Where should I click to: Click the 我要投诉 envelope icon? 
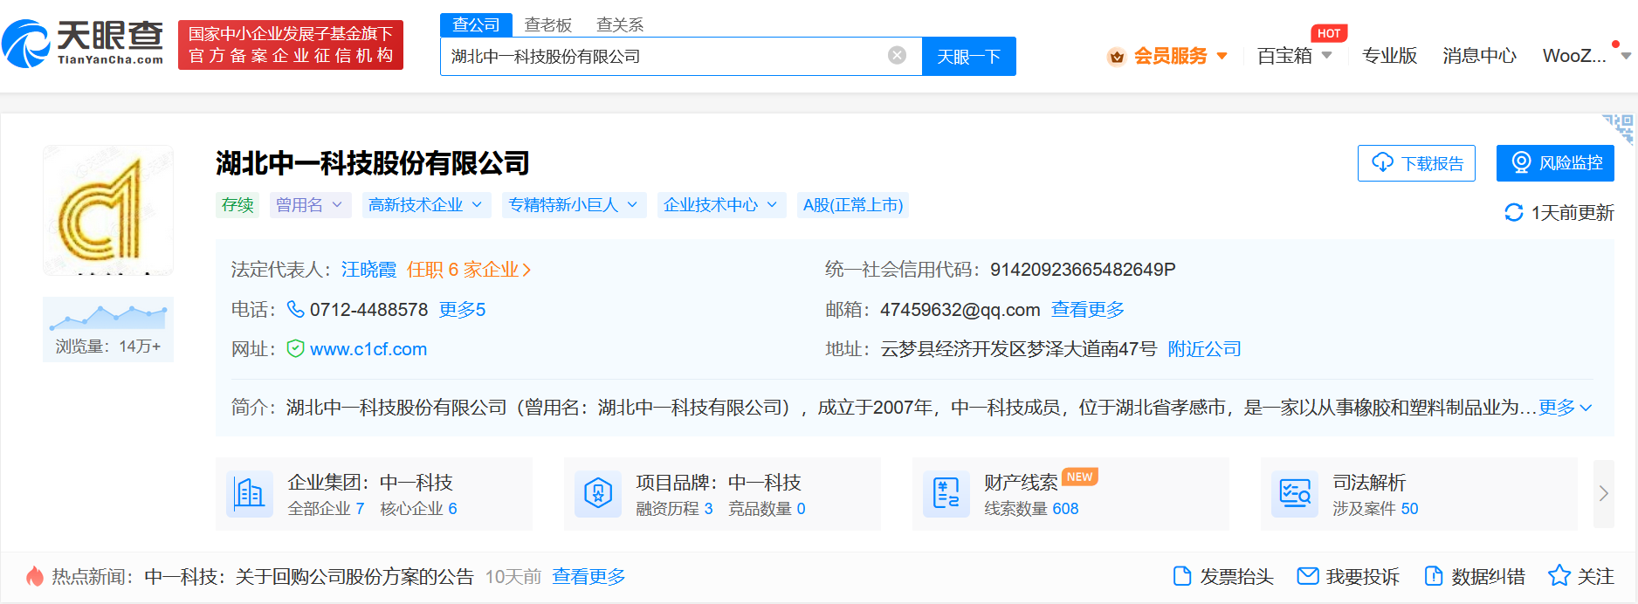1308,576
